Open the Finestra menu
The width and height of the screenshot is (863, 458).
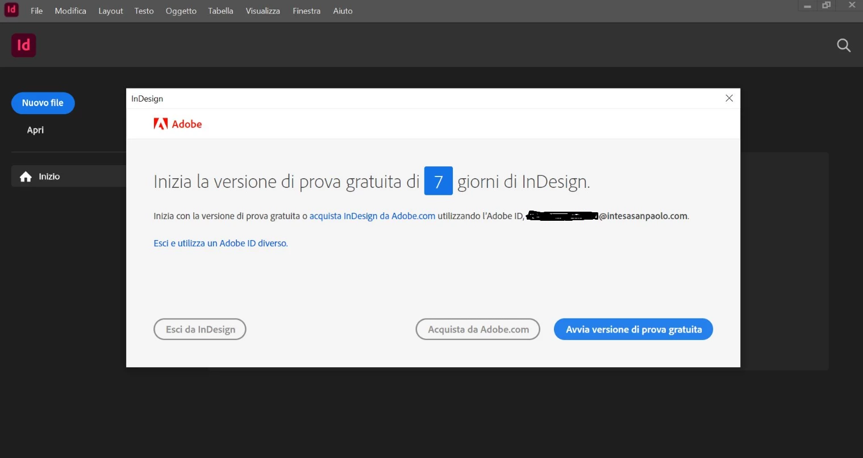tap(306, 11)
